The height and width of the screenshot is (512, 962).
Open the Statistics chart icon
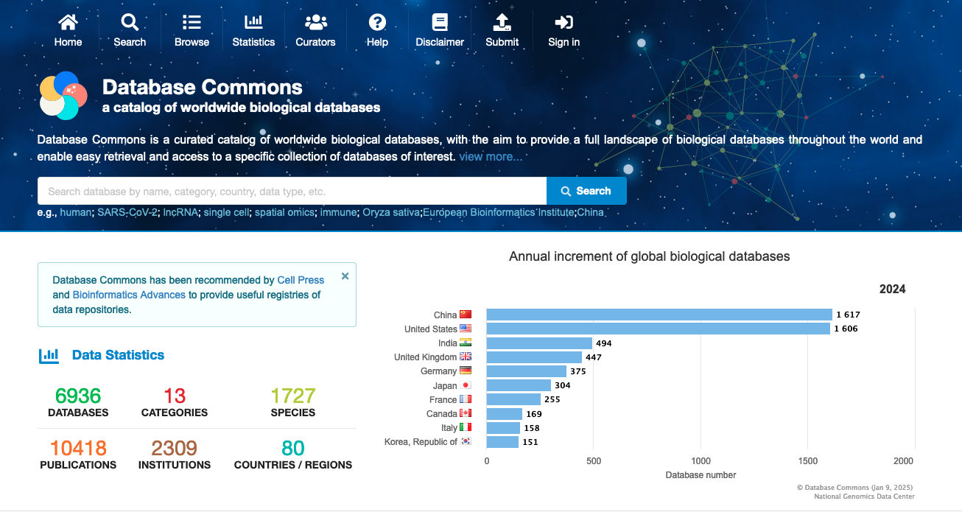click(253, 23)
